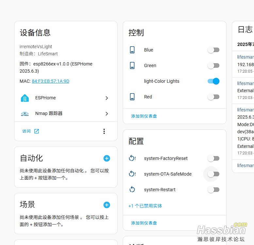This screenshot has height=245, width=254.
Task: Click the system-FactoryReset restart-alert icon
Action: click(132, 158)
